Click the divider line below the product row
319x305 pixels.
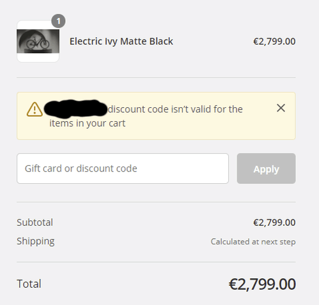tap(156, 78)
